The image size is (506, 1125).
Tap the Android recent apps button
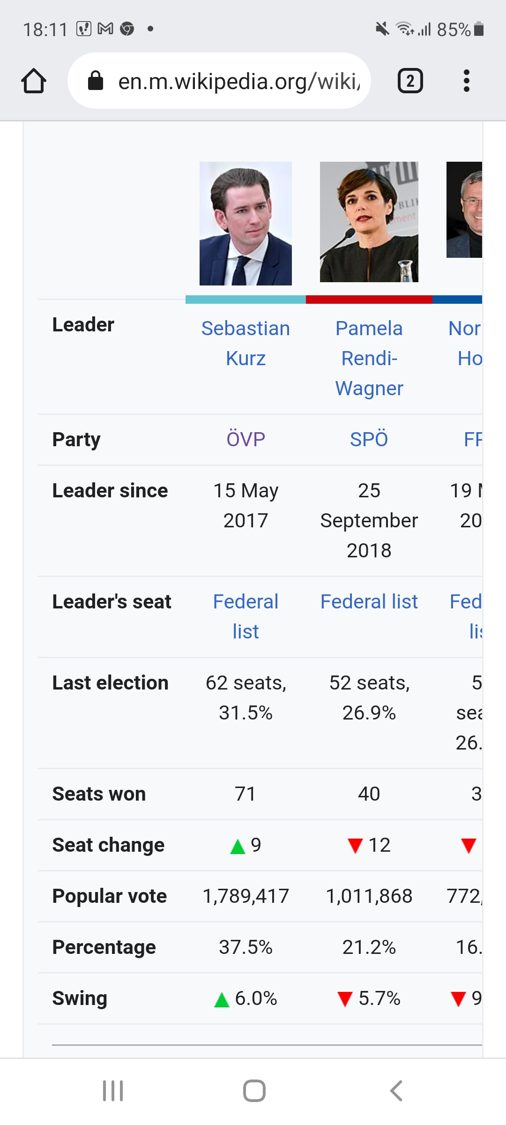click(113, 1091)
